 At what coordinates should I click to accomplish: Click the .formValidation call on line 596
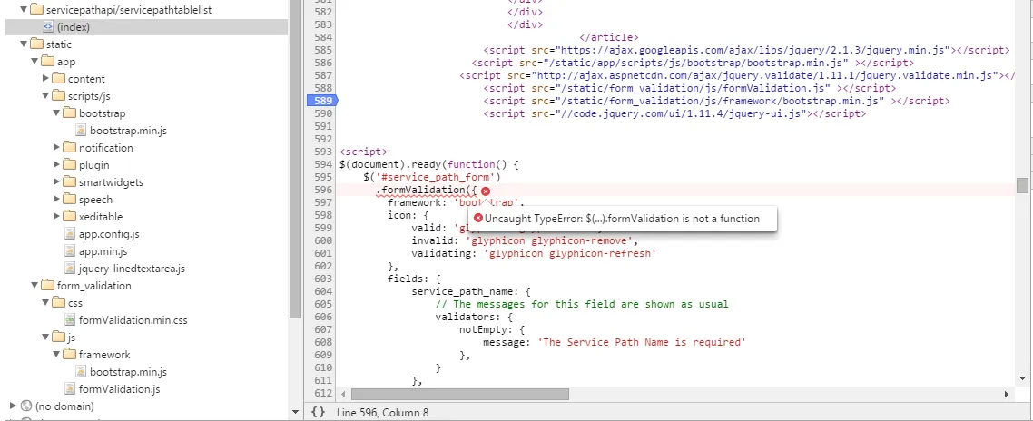[426, 191]
